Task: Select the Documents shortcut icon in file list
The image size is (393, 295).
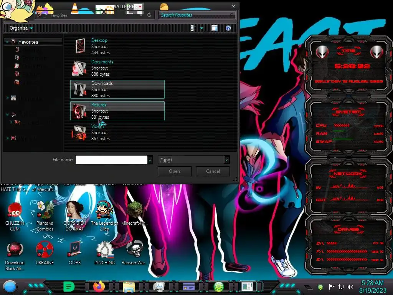Action: [x=79, y=68]
